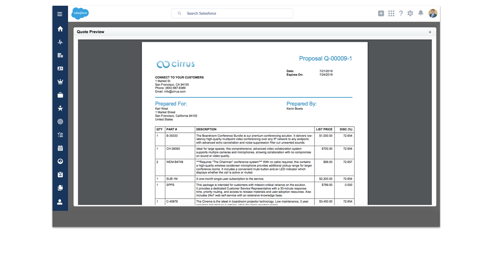The width and height of the screenshot is (492, 262).
Task: Open the person-with-star icon in the sidebar
Action: point(60,108)
